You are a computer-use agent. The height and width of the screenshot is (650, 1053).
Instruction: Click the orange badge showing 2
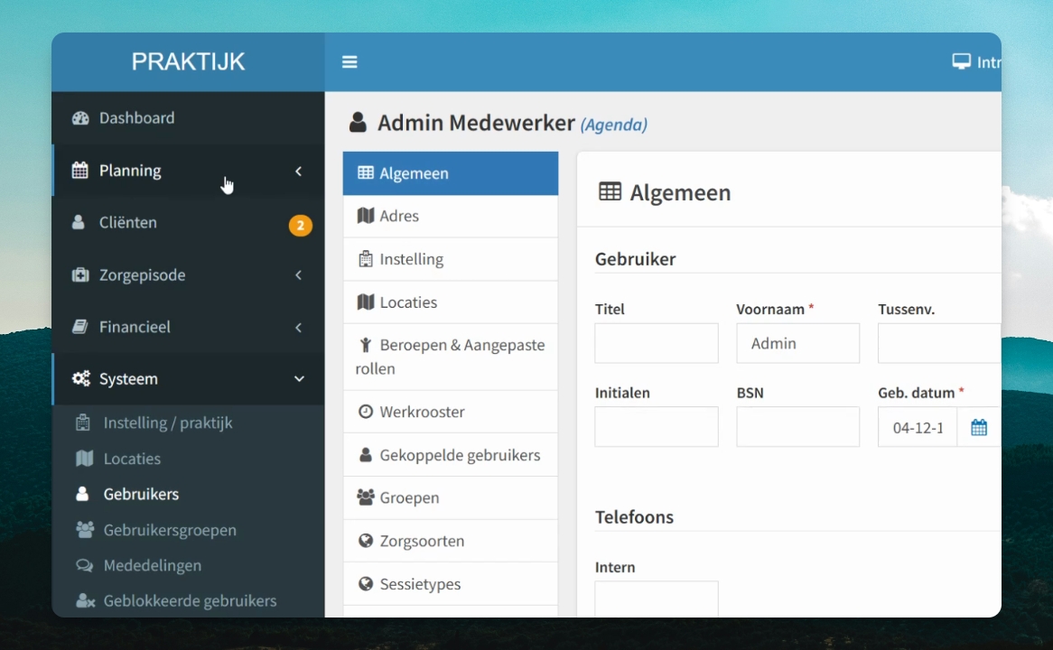pos(300,225)
